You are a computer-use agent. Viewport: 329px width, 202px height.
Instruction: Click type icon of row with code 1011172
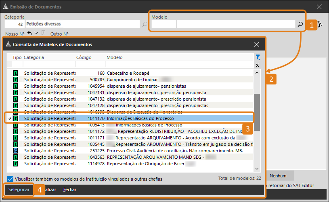[x=15, y=131]
